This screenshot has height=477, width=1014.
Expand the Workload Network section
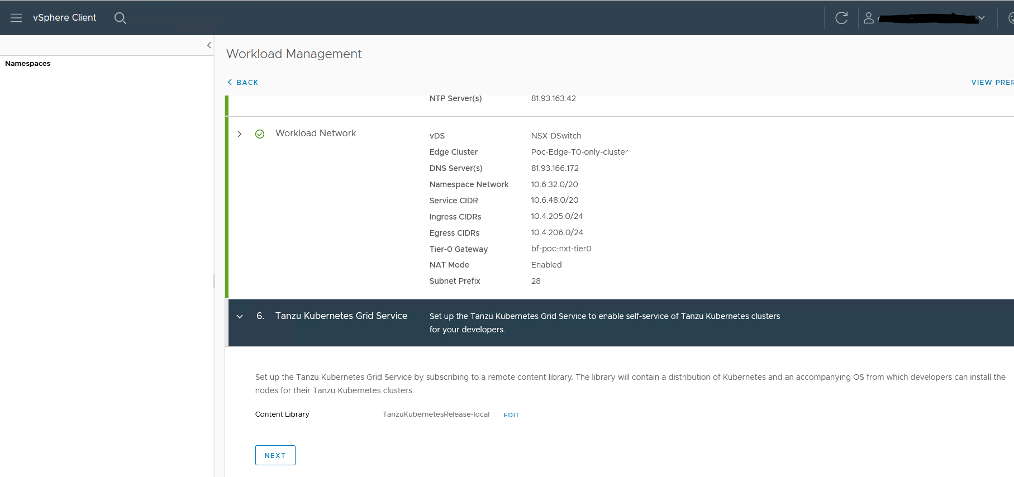pyautogui.click(x=240, y=134)
